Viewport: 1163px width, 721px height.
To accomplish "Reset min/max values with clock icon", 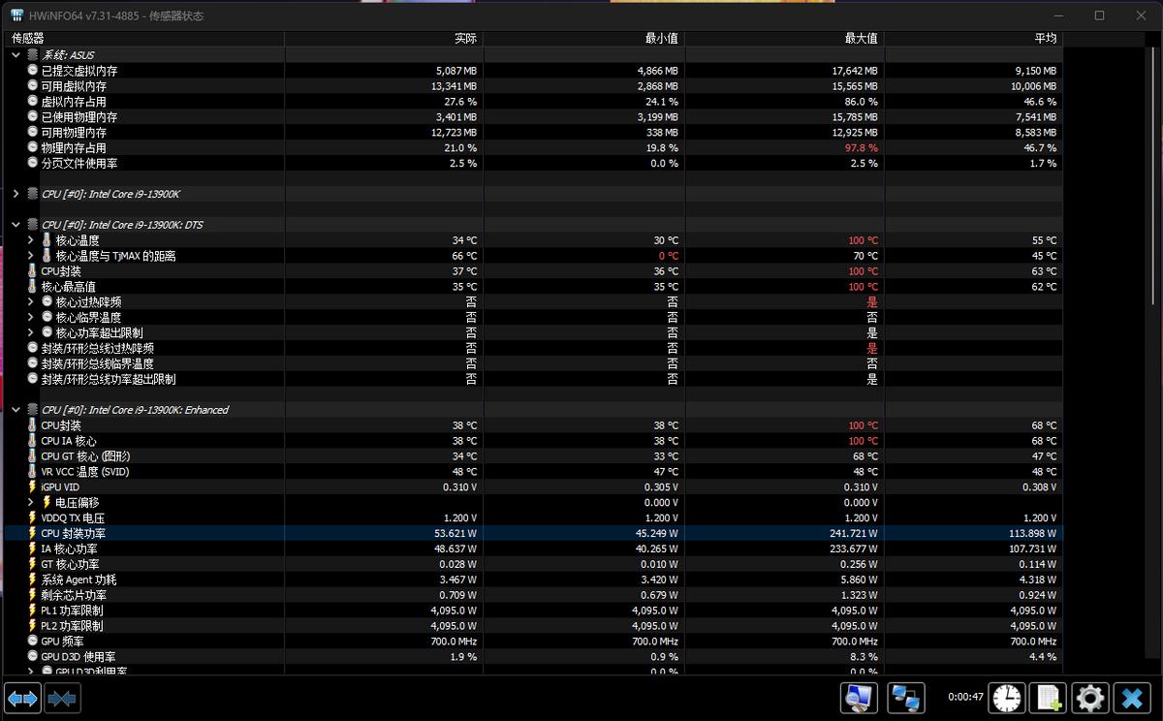I will (x=1007, y=697).
